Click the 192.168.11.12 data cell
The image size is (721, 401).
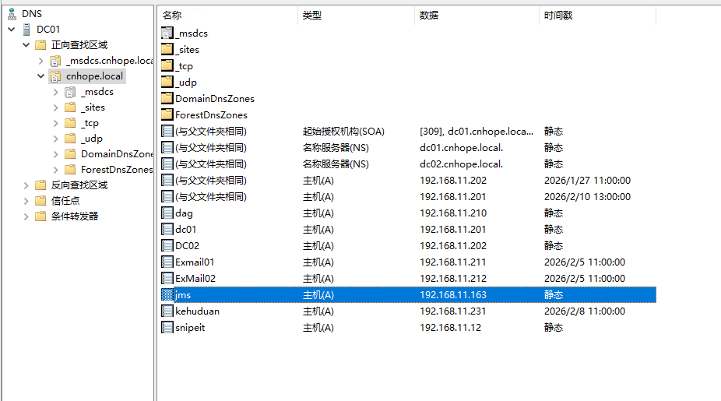point(450,328)
